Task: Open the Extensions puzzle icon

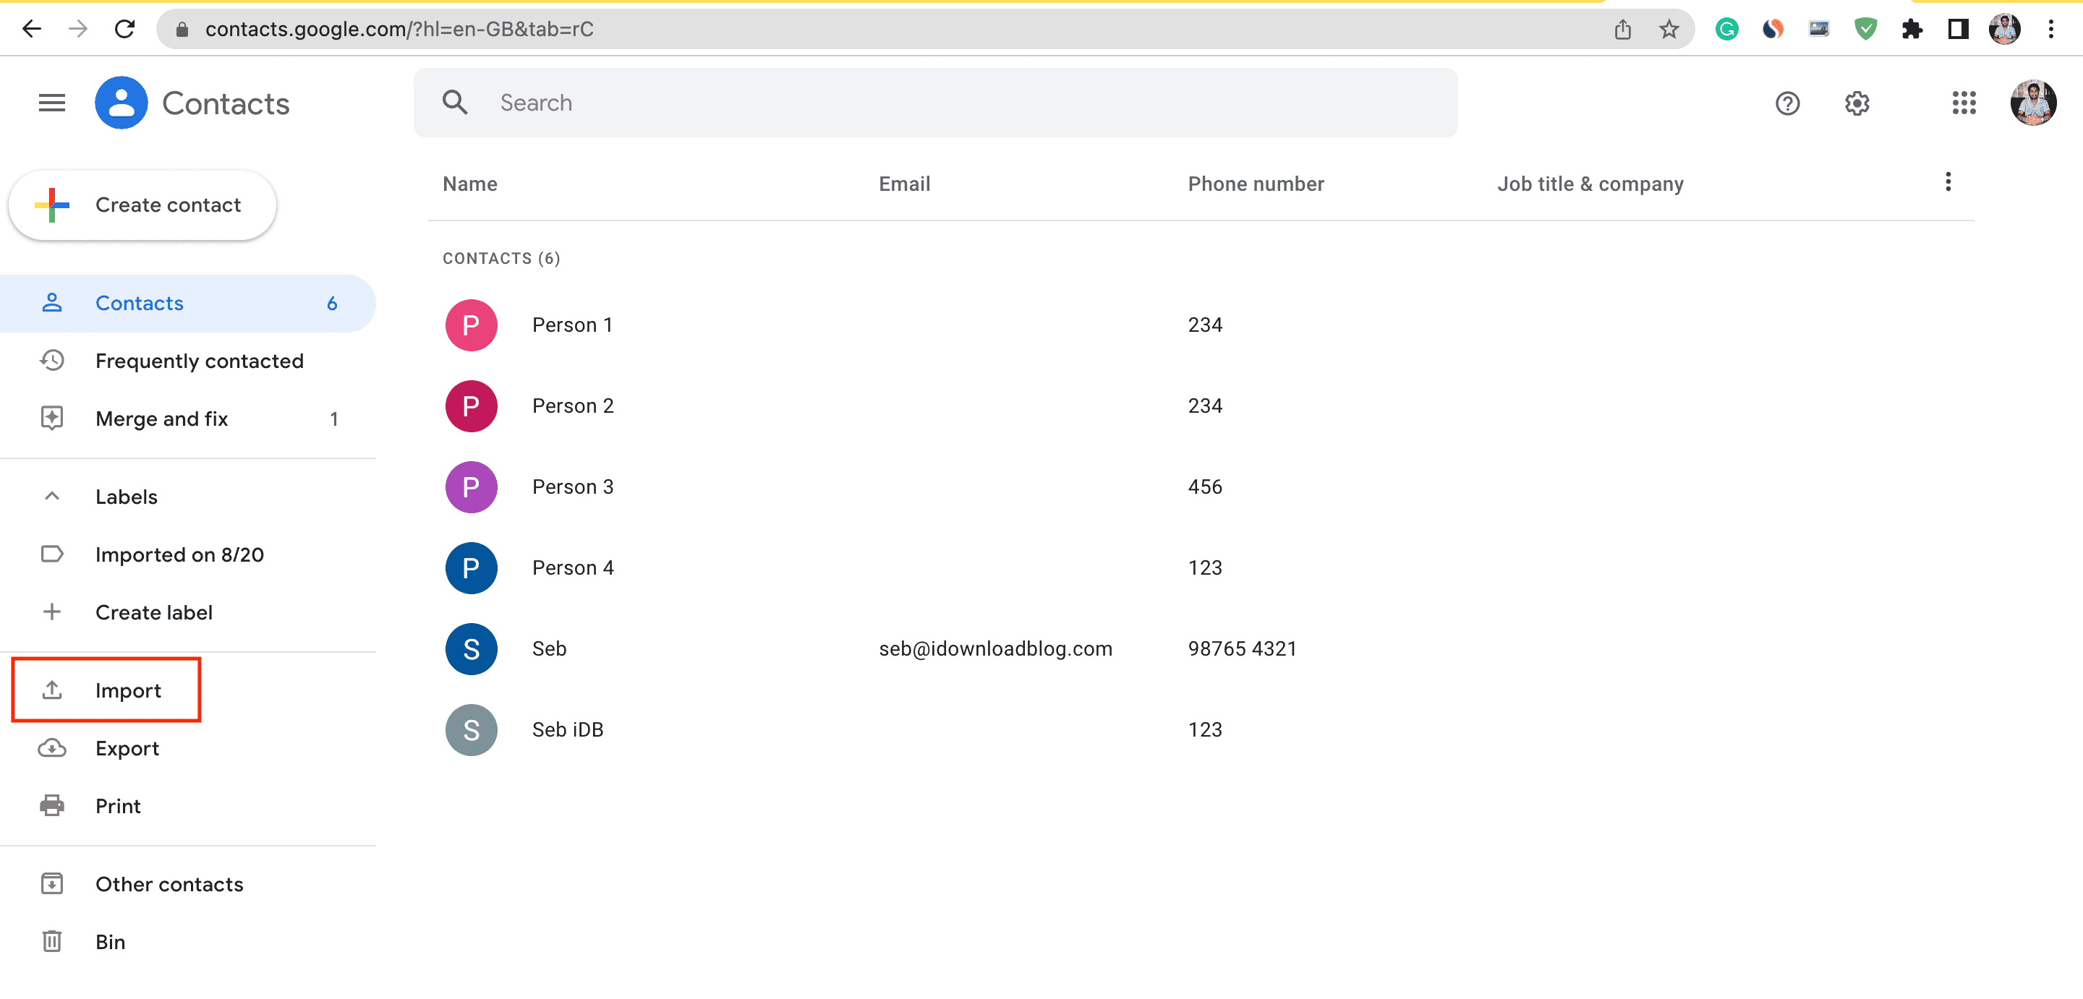Action: coord(1912,29)
